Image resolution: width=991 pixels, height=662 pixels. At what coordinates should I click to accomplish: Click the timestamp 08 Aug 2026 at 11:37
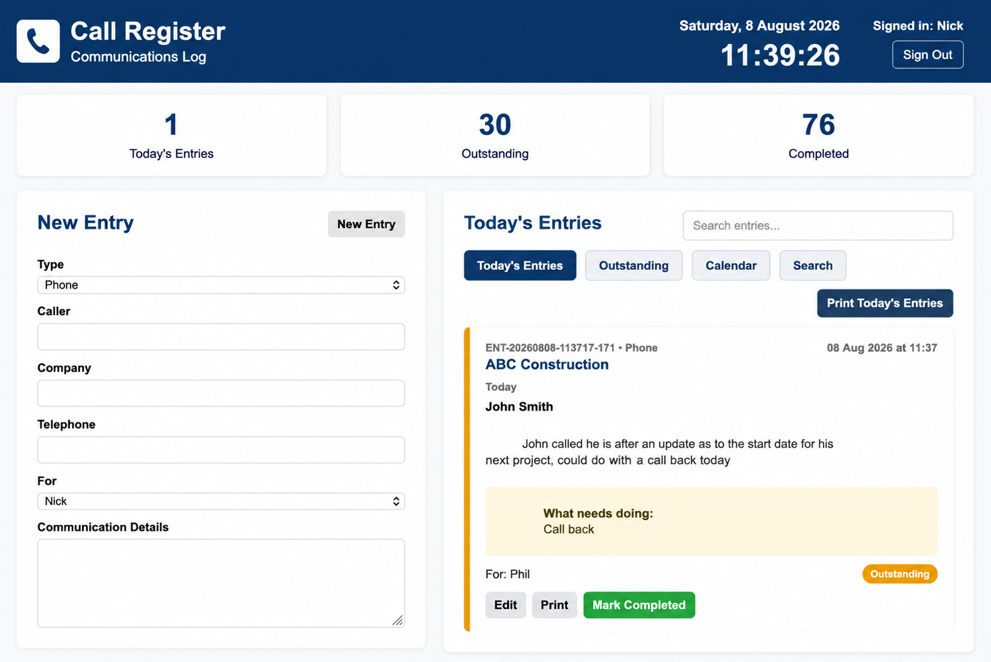(x=882, y=347)
